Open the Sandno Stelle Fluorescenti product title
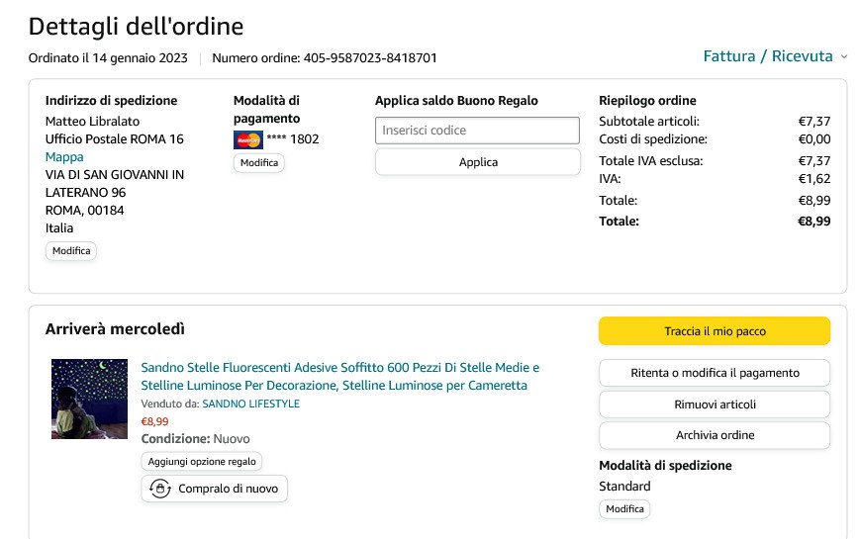859x539 pixels. [339, 376]
